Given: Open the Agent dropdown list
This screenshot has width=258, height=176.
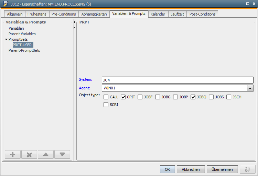Looking at the screenshot, I should [250, 88].
